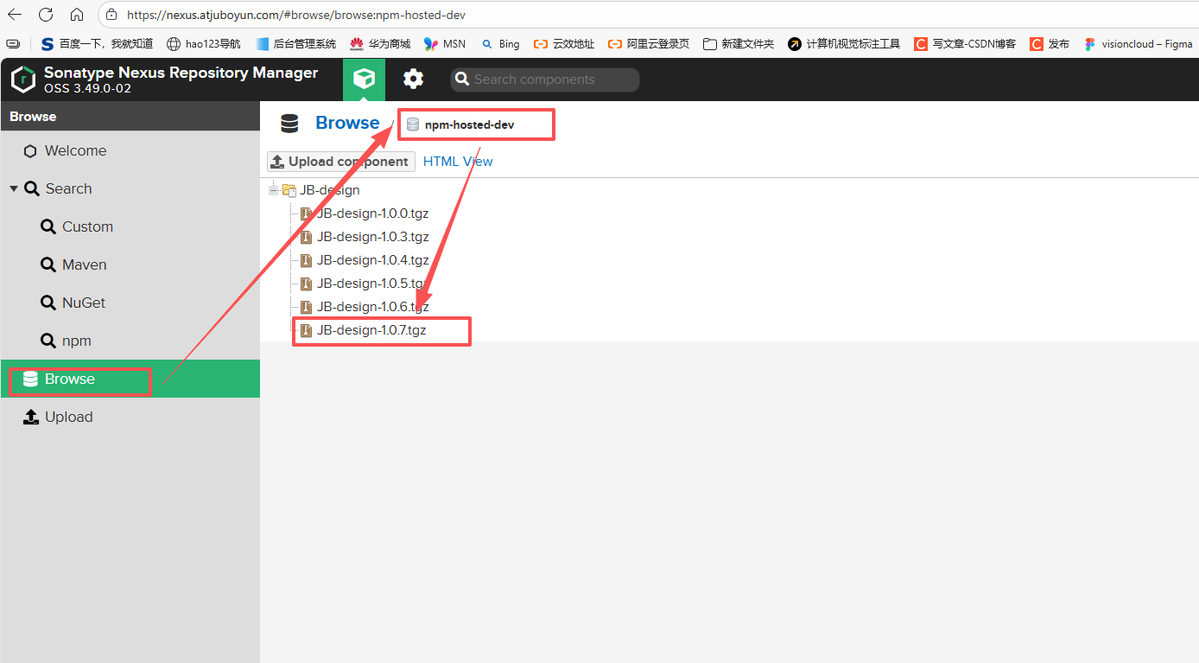The image size is (1199, 663).
Task: Click the Upload component button
Action: [340, 162]
